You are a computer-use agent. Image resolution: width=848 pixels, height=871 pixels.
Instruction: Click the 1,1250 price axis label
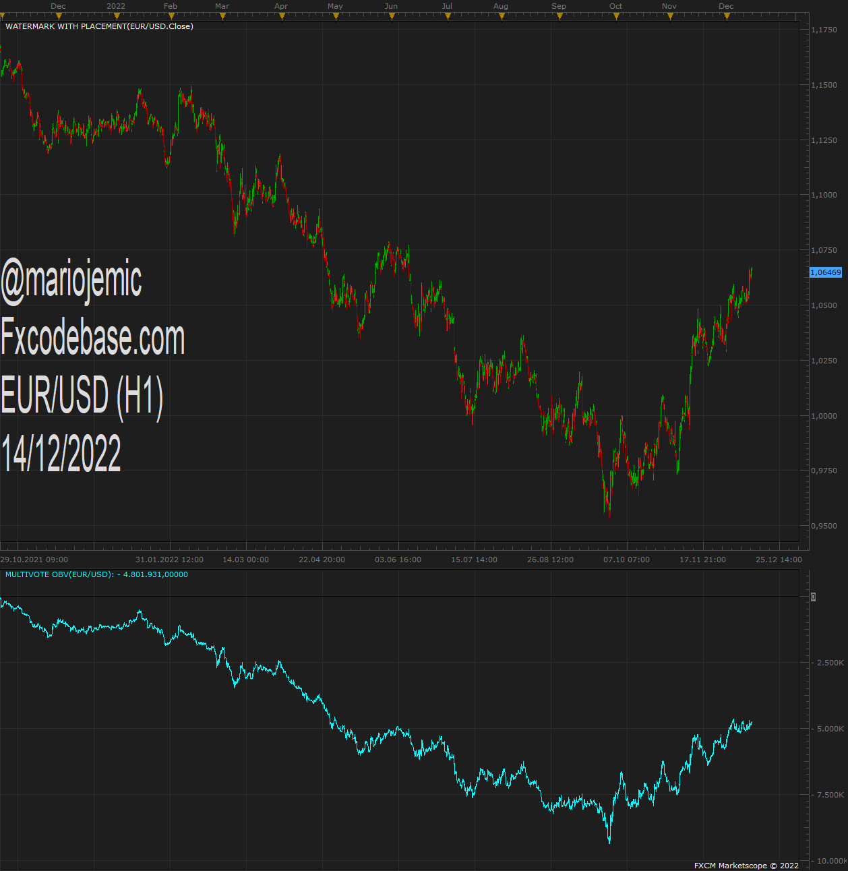point(824,140)
